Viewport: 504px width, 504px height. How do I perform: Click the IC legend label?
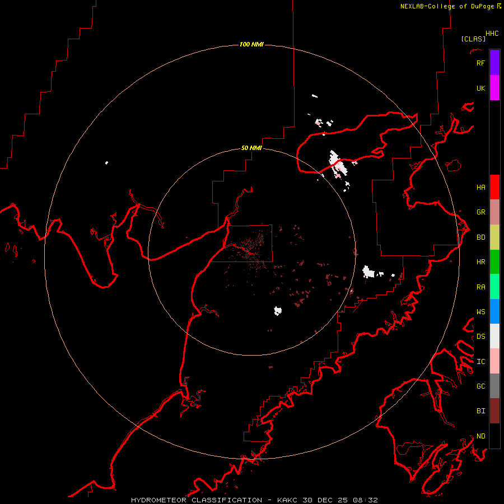[x=480, y=361]
